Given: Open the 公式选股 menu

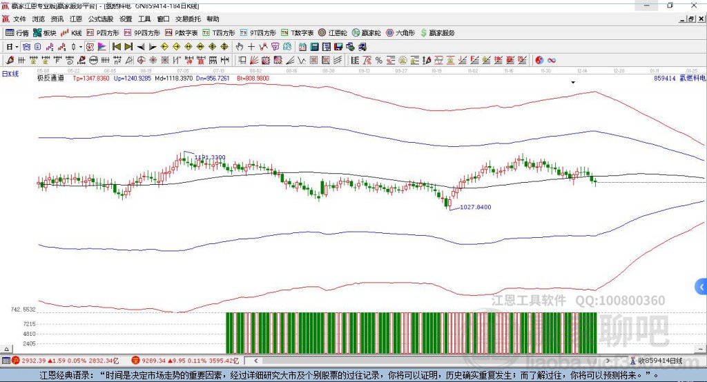Looking at the screenshot, I should [x=99, y=19].
